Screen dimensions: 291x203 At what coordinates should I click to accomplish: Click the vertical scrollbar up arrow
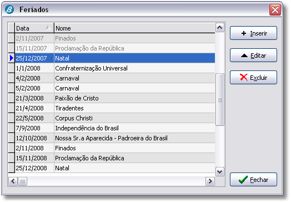coord(220,28)
